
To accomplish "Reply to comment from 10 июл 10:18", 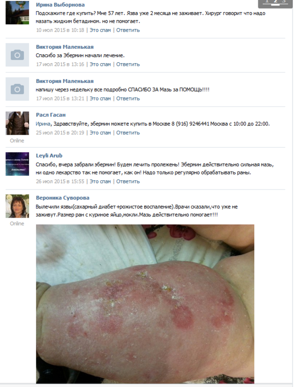I will (x=128, y=30).
